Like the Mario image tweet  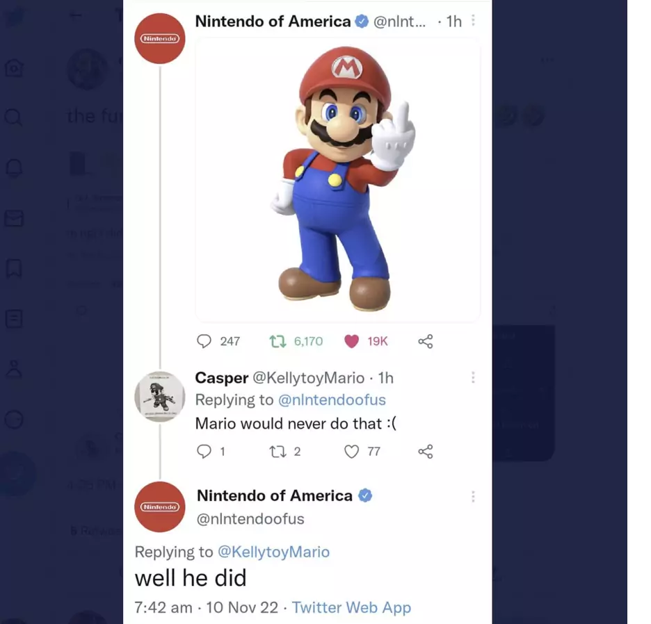pos(352,341)
